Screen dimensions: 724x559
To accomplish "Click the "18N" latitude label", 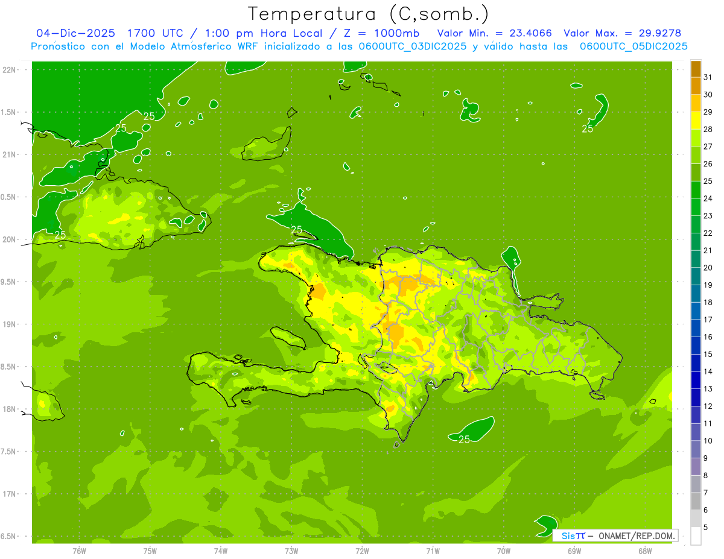I will [10, 409].
